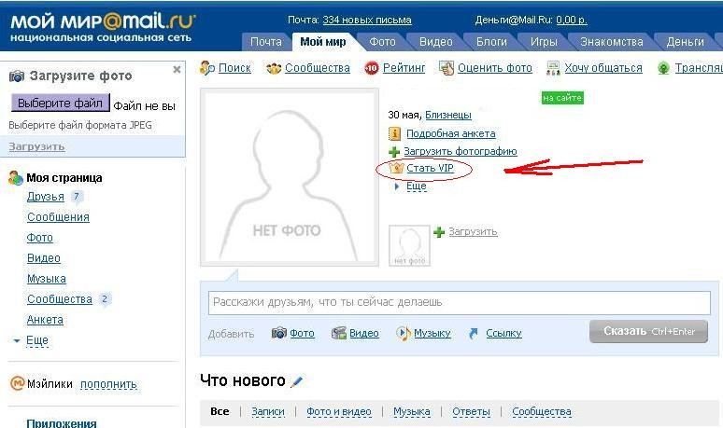The image size is (723, 428).
Task: Select the Записи feed filter
Action: (x=267, y=411)
